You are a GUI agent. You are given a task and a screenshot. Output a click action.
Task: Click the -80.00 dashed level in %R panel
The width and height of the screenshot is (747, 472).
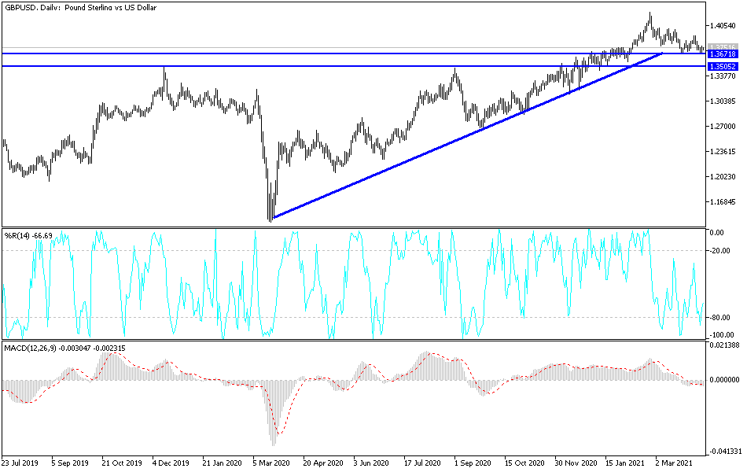354,318
